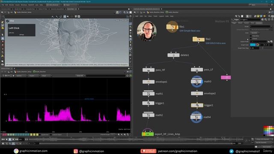Screen dimensions: 274x154
Task: Open the Graph Color wheel picker
Action: coord(257,45)
